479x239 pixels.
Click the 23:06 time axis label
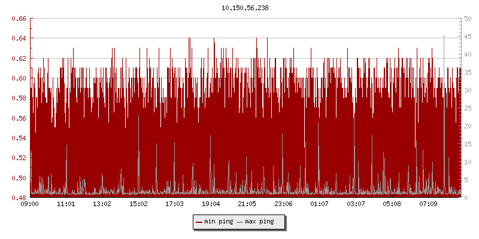283,204
